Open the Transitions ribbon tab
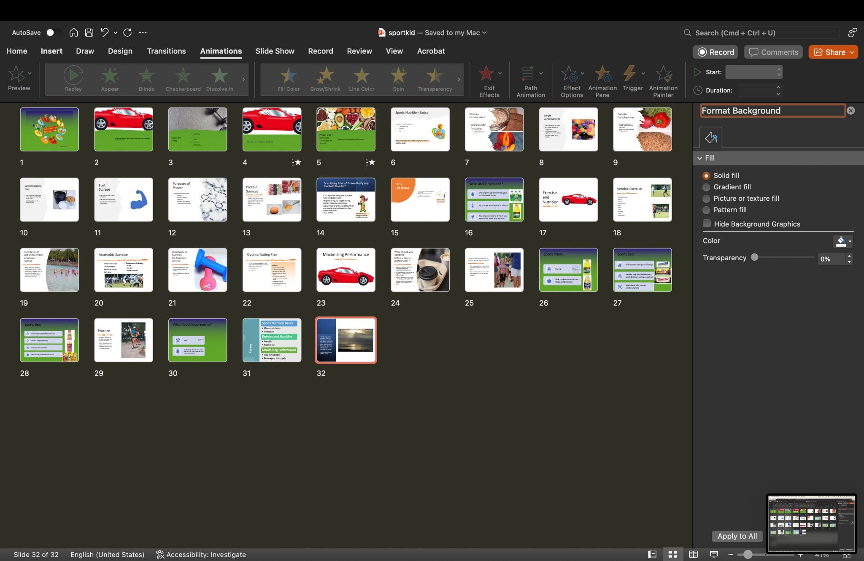This screenshot has width=864, height=561. point(166,51)
